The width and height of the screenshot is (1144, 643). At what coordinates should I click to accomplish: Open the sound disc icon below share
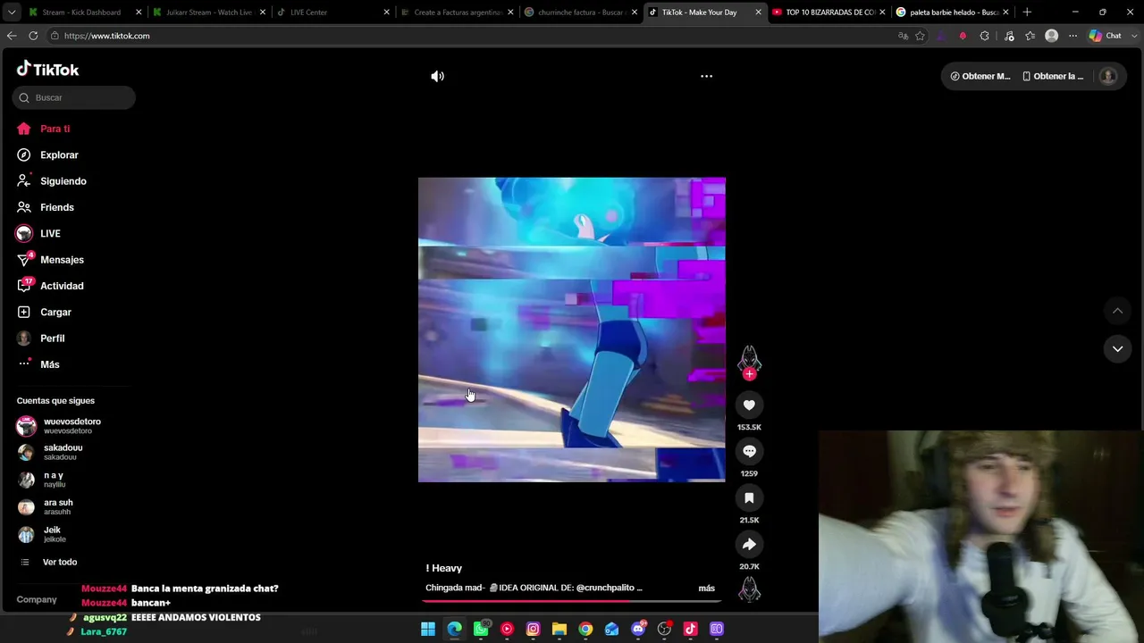point(749,589)
